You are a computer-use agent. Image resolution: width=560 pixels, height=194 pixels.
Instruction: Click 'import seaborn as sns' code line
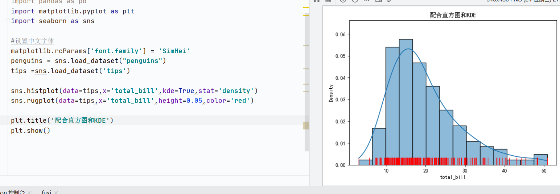[x=53, y=21]
